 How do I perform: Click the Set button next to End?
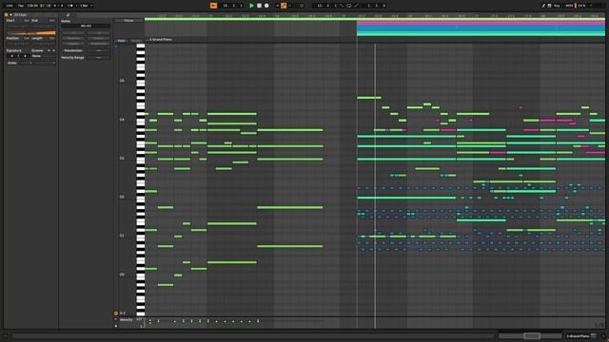(x=51, y=21)
